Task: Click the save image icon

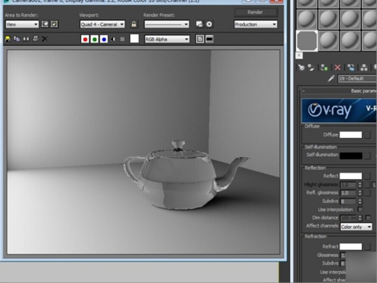Action: click(x=8, y=39)
